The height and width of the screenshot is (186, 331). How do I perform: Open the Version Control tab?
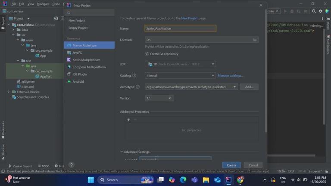coord(20,166)
